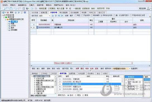Screen dimensions: 152x102
Task: Click the 表格设置 toolbar button
Action: (43, 9)
